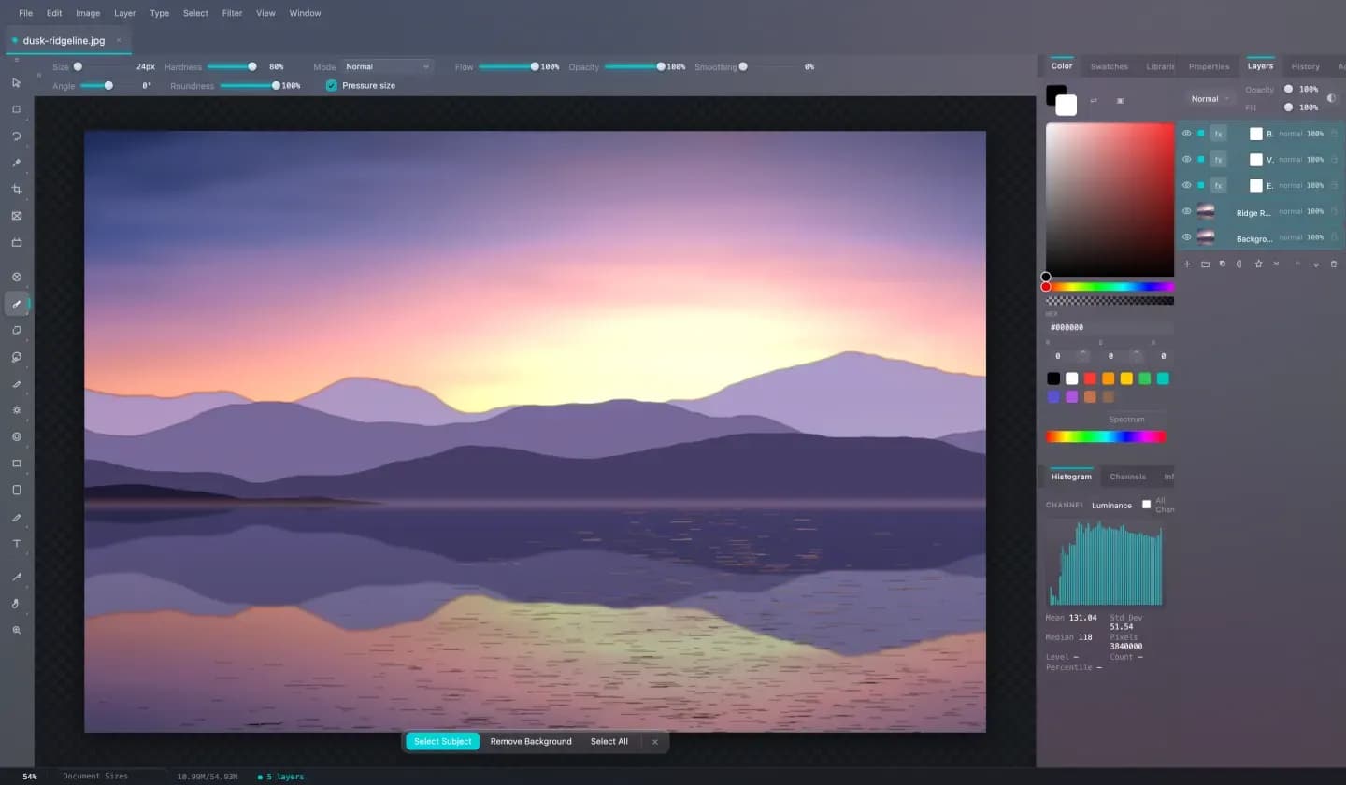Toggle visibility of the B. layer
The height and width of the screenshot is (785, 1346).
coord(1187,134)
